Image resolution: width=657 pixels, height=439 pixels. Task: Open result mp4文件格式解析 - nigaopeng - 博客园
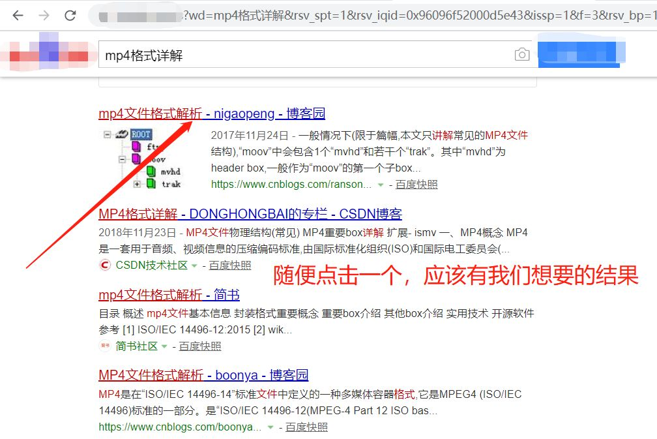pos(212,114)
